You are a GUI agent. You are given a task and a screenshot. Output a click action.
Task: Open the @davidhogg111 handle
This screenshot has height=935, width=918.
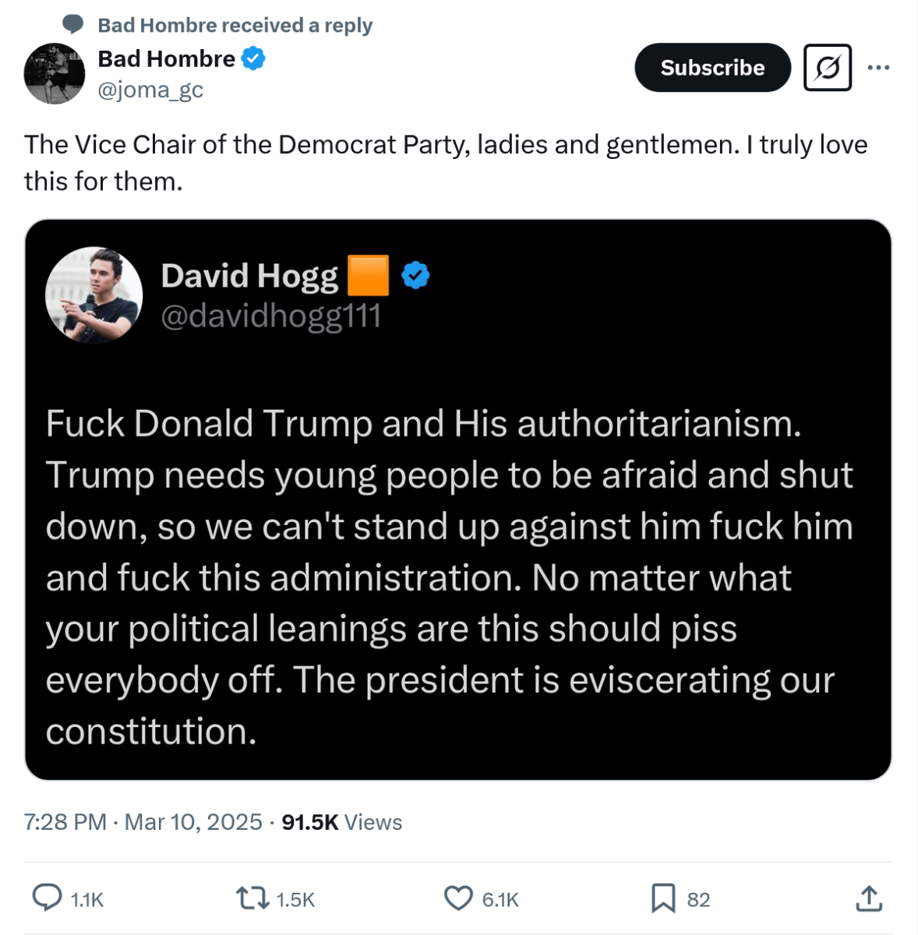point(270,316)
